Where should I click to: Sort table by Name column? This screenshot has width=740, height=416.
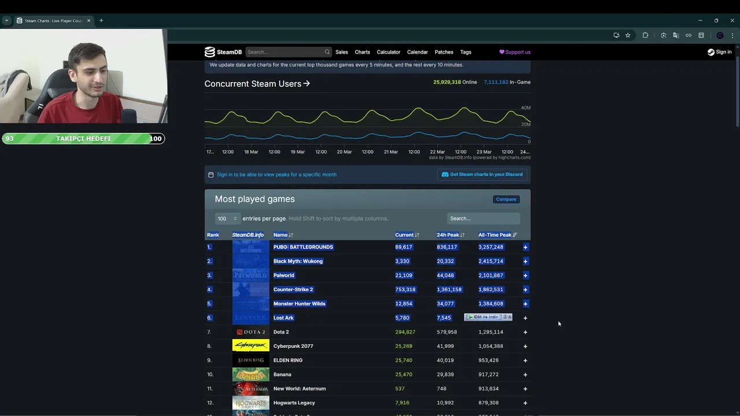[283, 235]
